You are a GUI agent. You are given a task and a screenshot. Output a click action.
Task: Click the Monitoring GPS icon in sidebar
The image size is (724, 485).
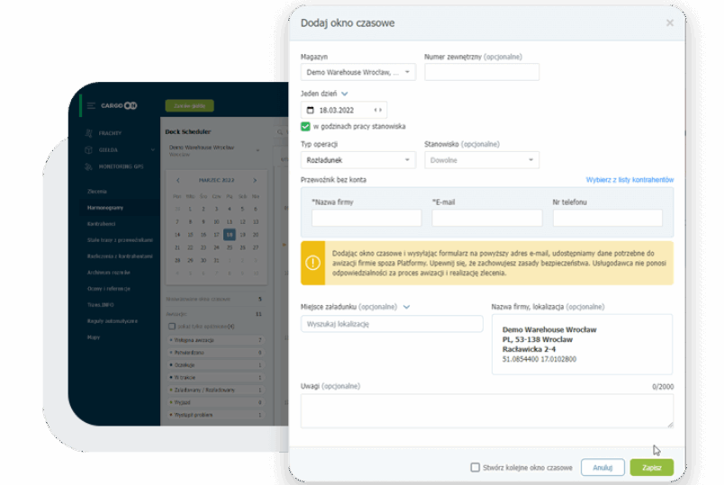click(x=89, y=166)
